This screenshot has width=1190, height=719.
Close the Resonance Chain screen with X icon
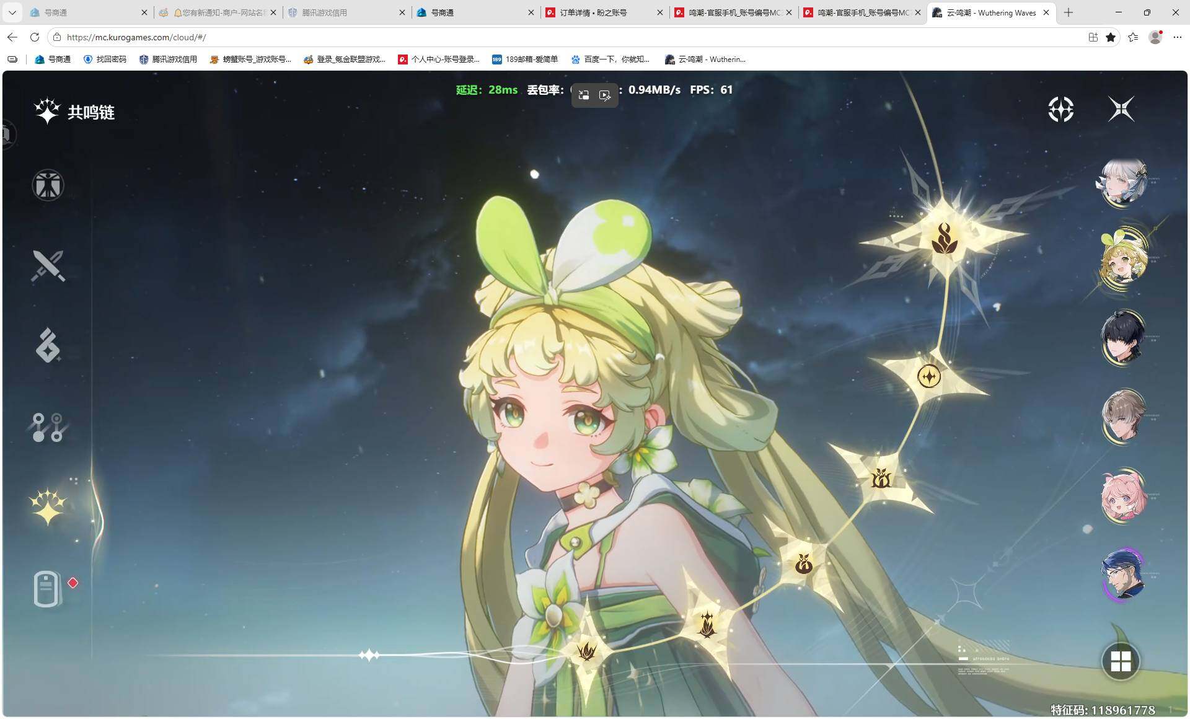tap(1121, 109)
